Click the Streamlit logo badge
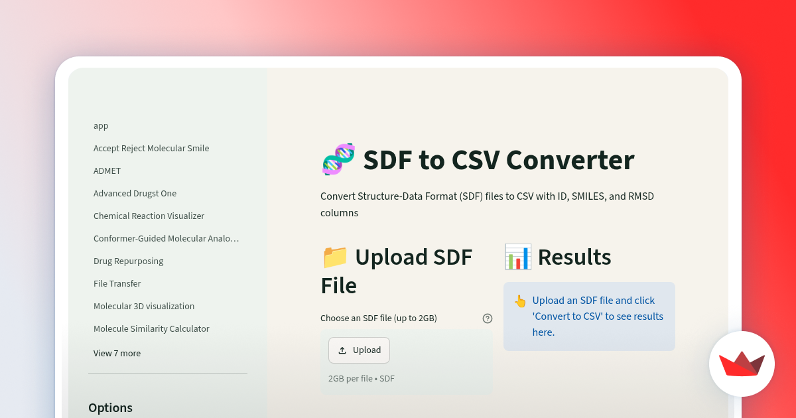The width and height of the screenshot is (796, 418). [x=742, y=364]
